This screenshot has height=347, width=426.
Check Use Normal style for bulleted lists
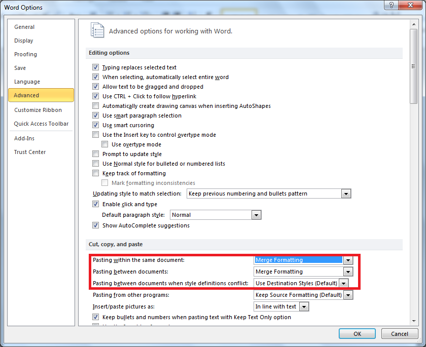pyautogui.click(x=96, y=164)
